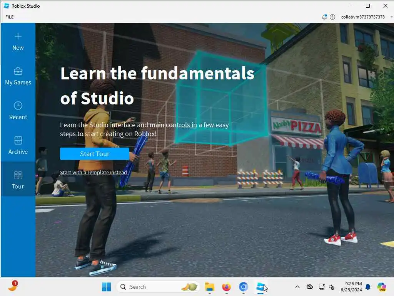Open account collabvm37373737373 menu
Viewport: 394px width, 296px height.
363,17
